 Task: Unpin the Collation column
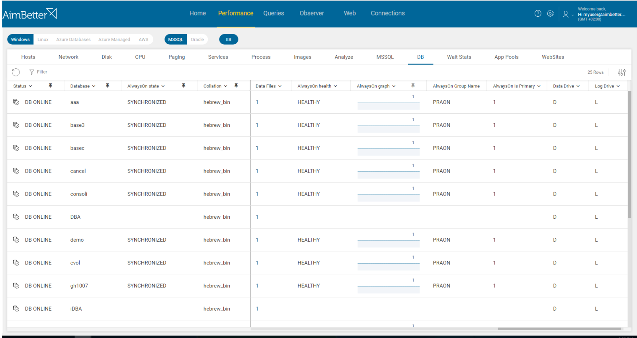click(236, 85)
